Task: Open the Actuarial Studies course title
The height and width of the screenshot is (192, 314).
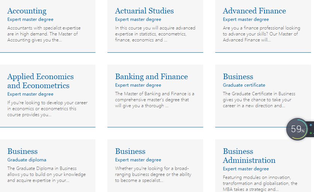Action: pos(144,11)
